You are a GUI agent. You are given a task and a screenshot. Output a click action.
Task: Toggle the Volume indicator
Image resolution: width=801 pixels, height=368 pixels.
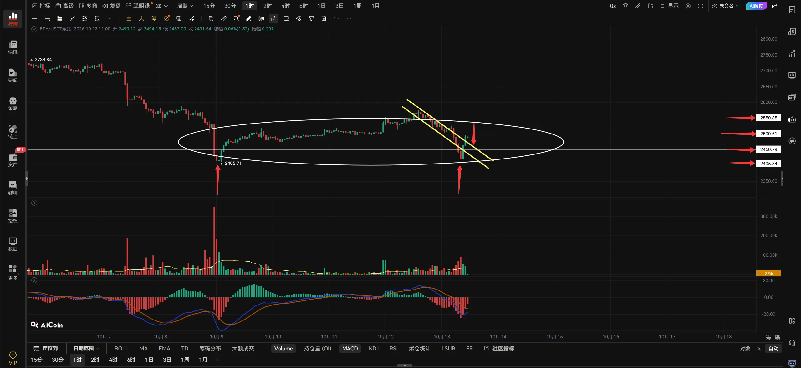283,348
